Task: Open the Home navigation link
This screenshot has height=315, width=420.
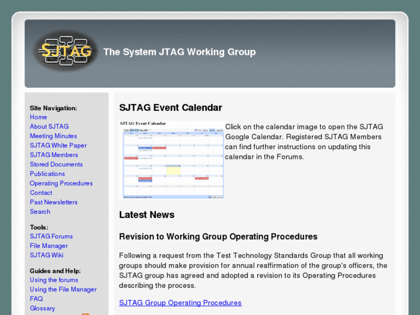Action: pyautogui.click(x=38, y=117)
